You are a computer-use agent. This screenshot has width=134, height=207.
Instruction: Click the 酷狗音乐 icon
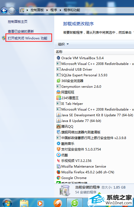[x=58, y=143]
